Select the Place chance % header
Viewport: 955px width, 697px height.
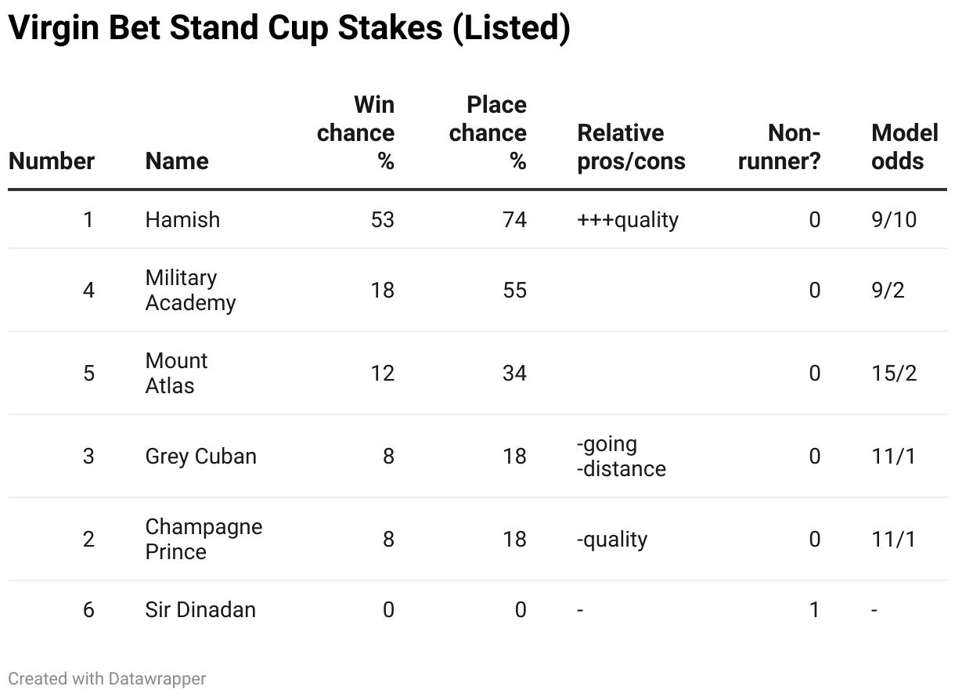coord(488,133)
